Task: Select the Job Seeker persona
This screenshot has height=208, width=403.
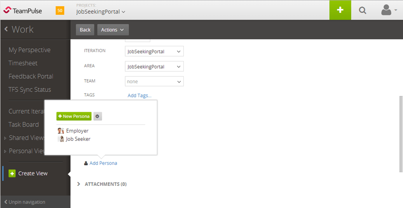Action: [x=78, y=139]
